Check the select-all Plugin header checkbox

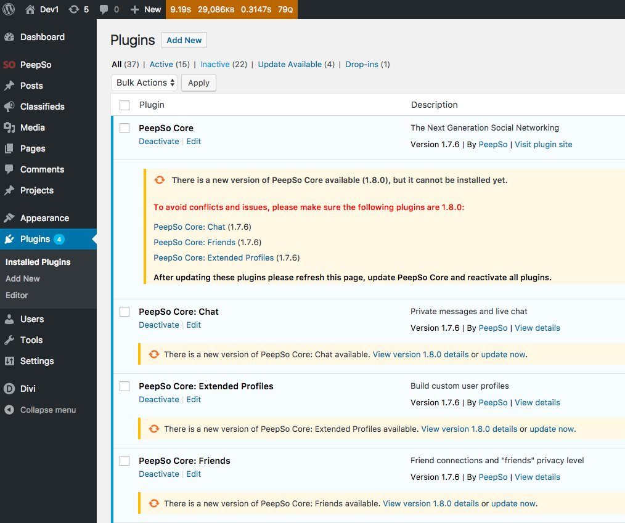tap(125, 105)
